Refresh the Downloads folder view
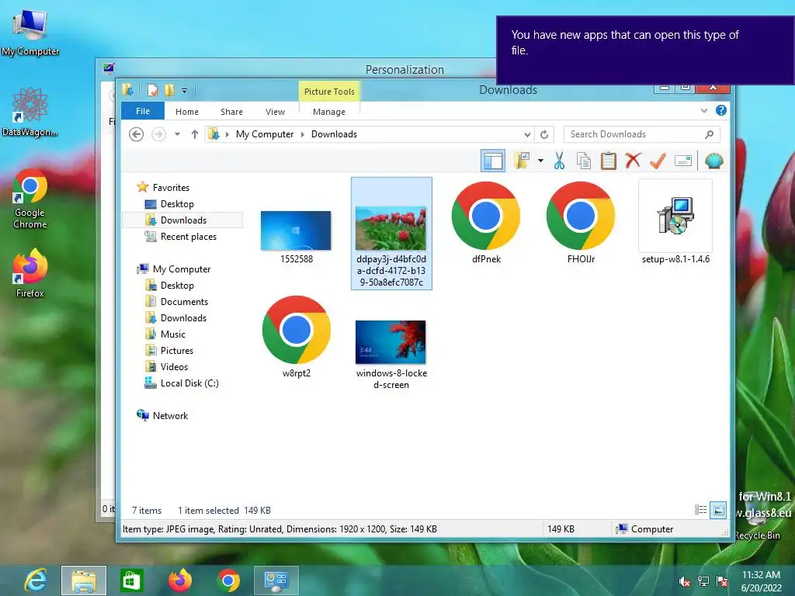 [x=544, y=134]
